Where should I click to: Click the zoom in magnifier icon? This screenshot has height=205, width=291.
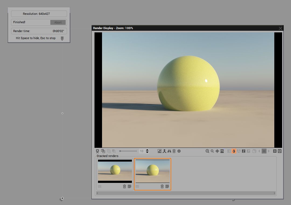207,151
